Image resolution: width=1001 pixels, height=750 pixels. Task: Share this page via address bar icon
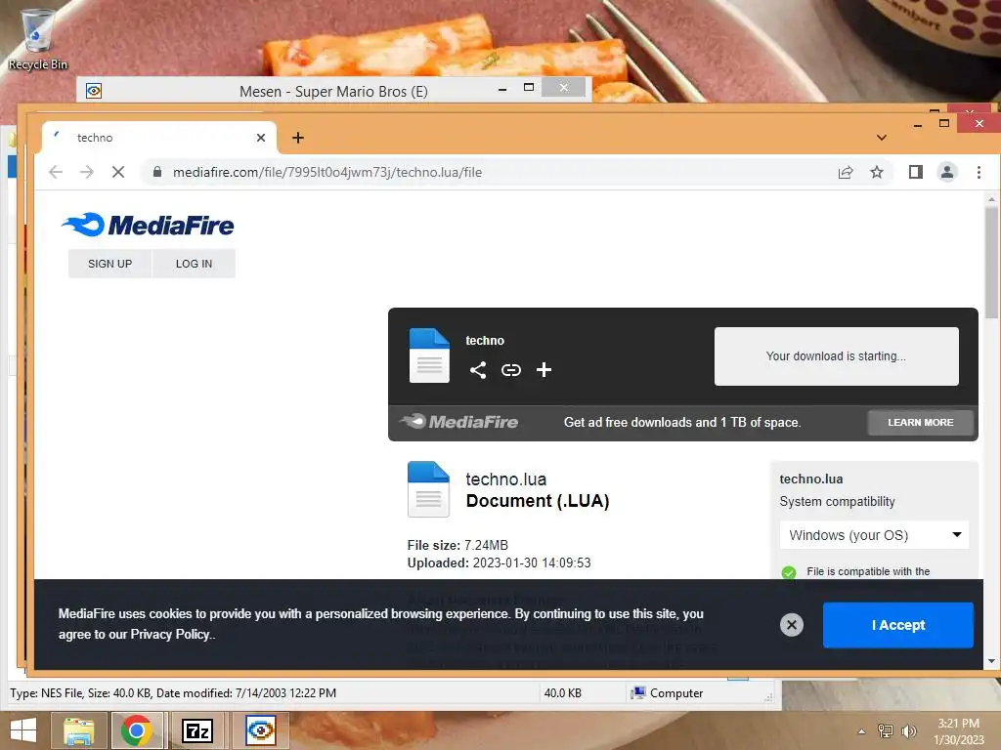(x=846, y=172)
